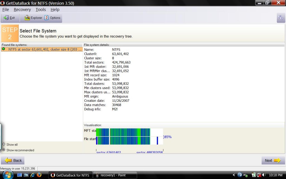Launch Firefox from quick launch

tap(39, 175)
